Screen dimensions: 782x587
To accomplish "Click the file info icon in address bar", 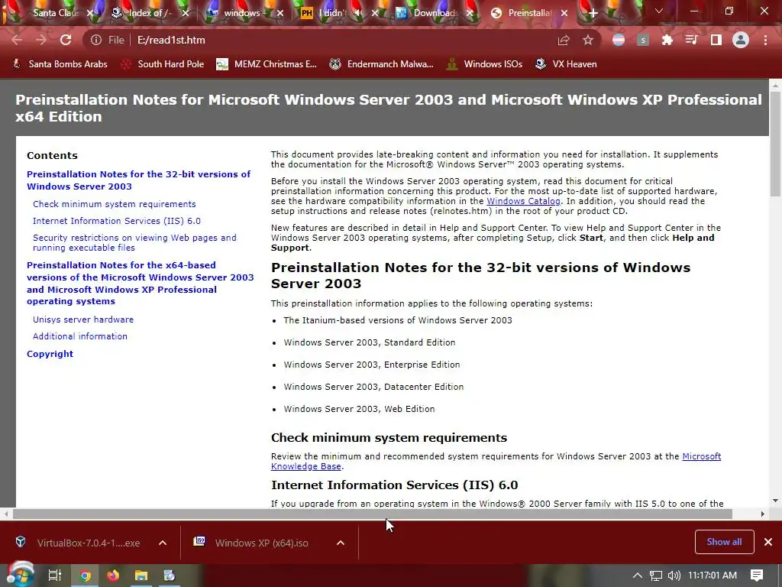I will tap(96, 40).
